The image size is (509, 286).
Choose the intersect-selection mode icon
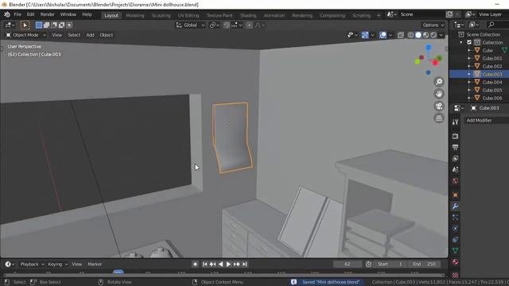69,25
